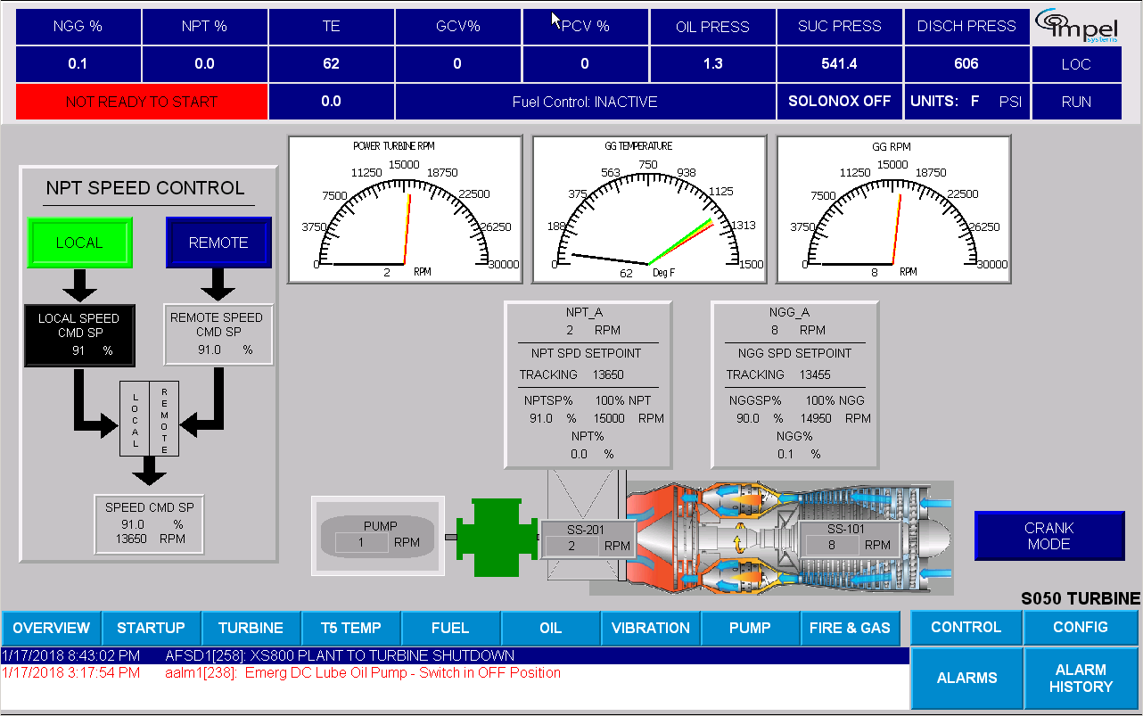
Task: Click the Power Turbine RPM gauge
Action: (405, 210)
